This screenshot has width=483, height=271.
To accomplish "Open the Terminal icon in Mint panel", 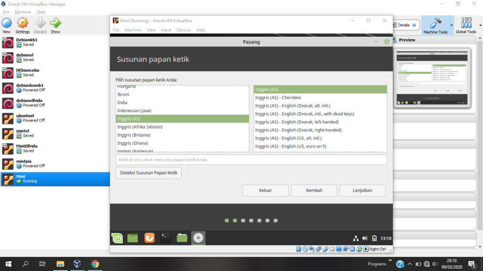I will (166, 238).
